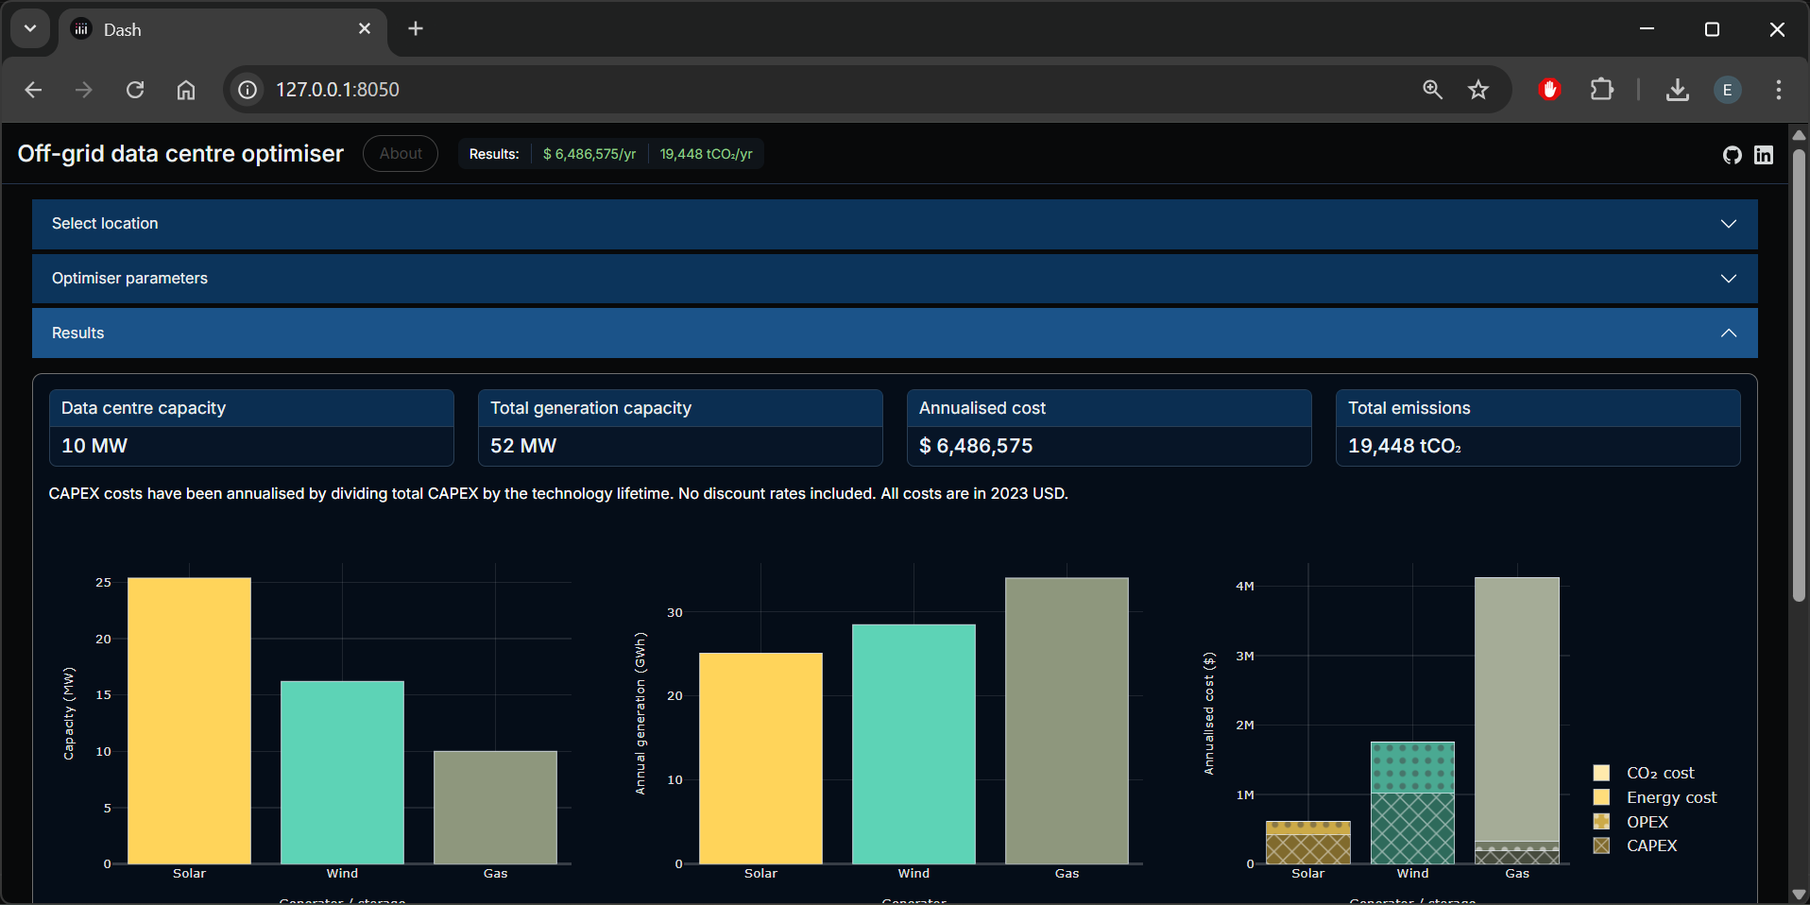Reload the page
Image resolution: width=1810 pixels, height=905 pixels.
click(134, 90)
